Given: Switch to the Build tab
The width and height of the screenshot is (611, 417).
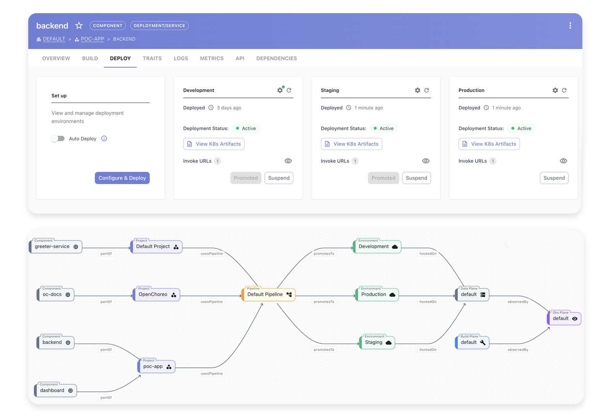Looking at the screenshot, I should (90, 58).
